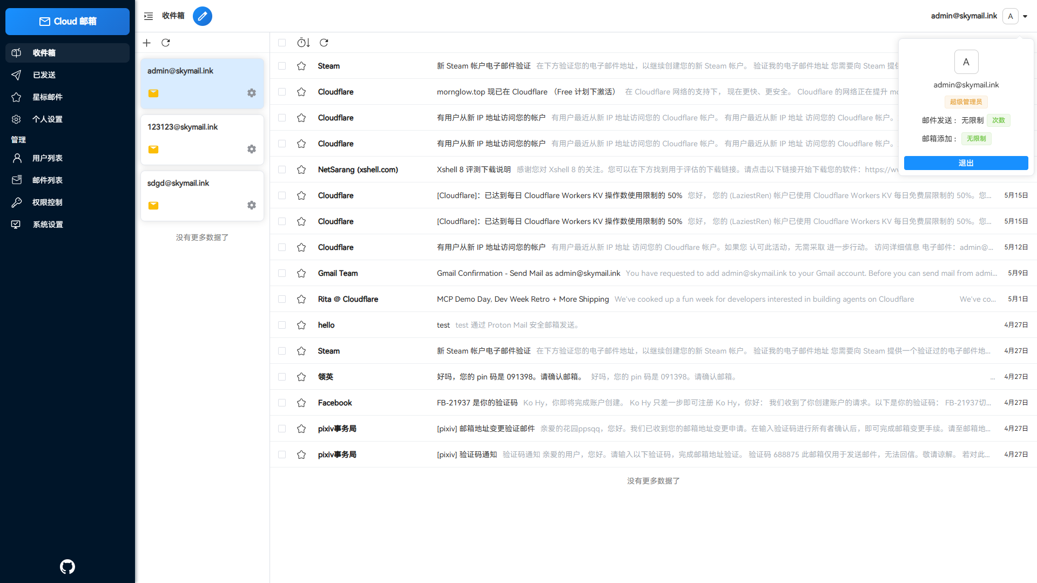1037x583 pixels.
Task: Click envelope icon on sdgd@skymail.ink card
Action: click(153, 206)
